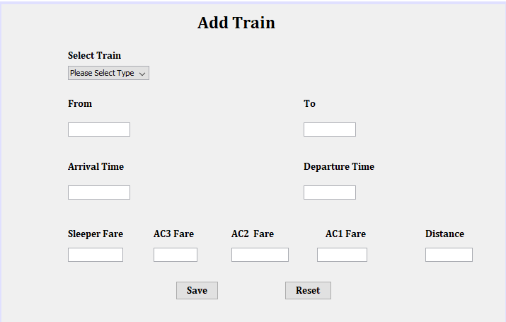The width and height of the screenshot is (506, 322).
Task: Click the AC3 Fare text box
Action: (176, 255)
